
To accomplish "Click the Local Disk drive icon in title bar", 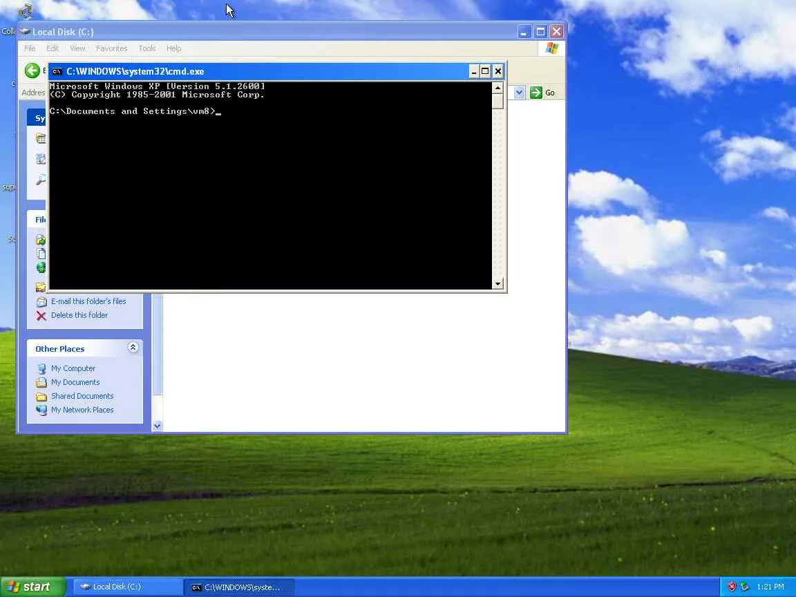I will (25, 32).
